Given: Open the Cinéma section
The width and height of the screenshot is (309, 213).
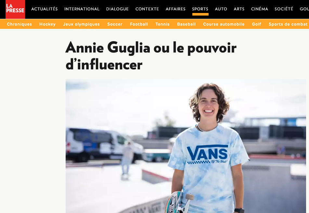Looking at the screenshot, I should click(x=260, y=9).
